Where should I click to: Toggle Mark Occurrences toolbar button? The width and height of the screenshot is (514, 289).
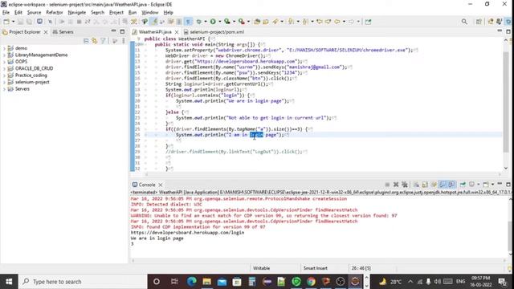[x=153, y=22]
